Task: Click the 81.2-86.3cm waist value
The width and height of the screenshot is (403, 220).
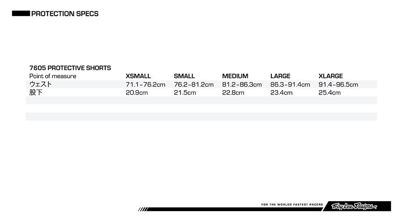Action: [242, 85]
